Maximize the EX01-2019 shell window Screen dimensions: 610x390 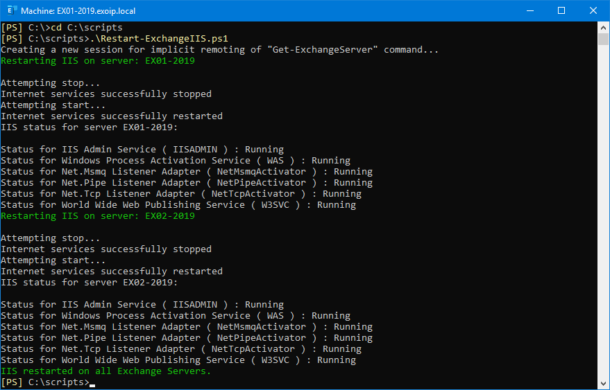(x=561, y=10)
